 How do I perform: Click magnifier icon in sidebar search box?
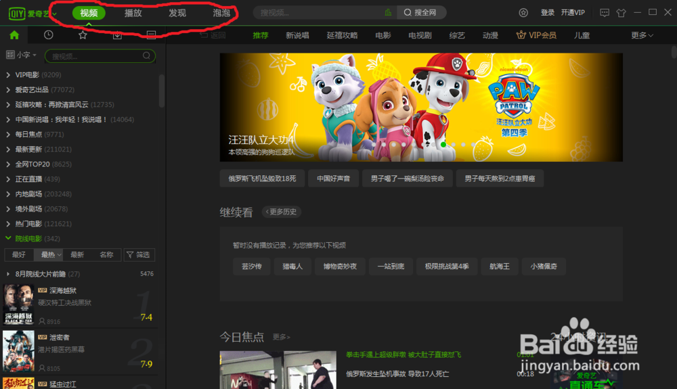coord(146,55)
